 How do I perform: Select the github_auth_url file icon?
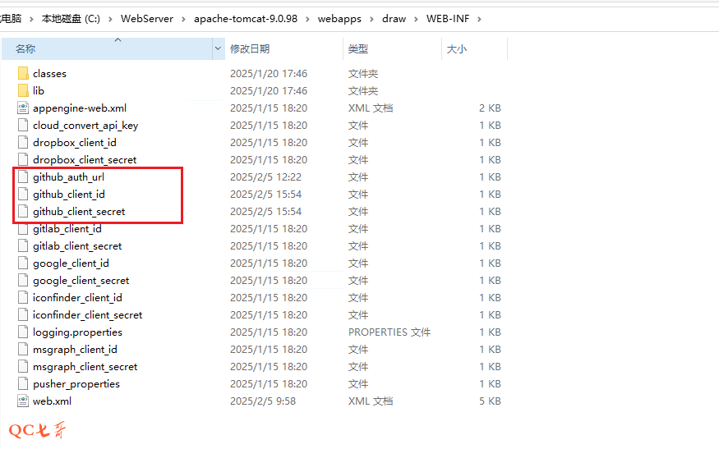23,177
